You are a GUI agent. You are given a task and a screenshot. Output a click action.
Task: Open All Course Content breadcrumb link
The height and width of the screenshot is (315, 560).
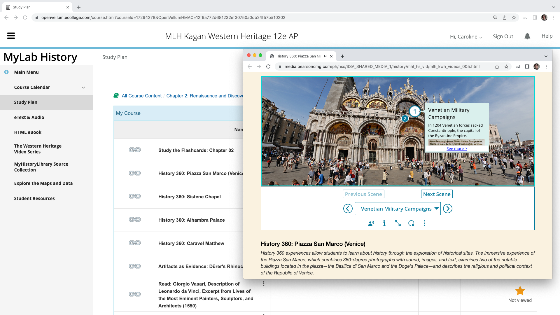[141, 96]
